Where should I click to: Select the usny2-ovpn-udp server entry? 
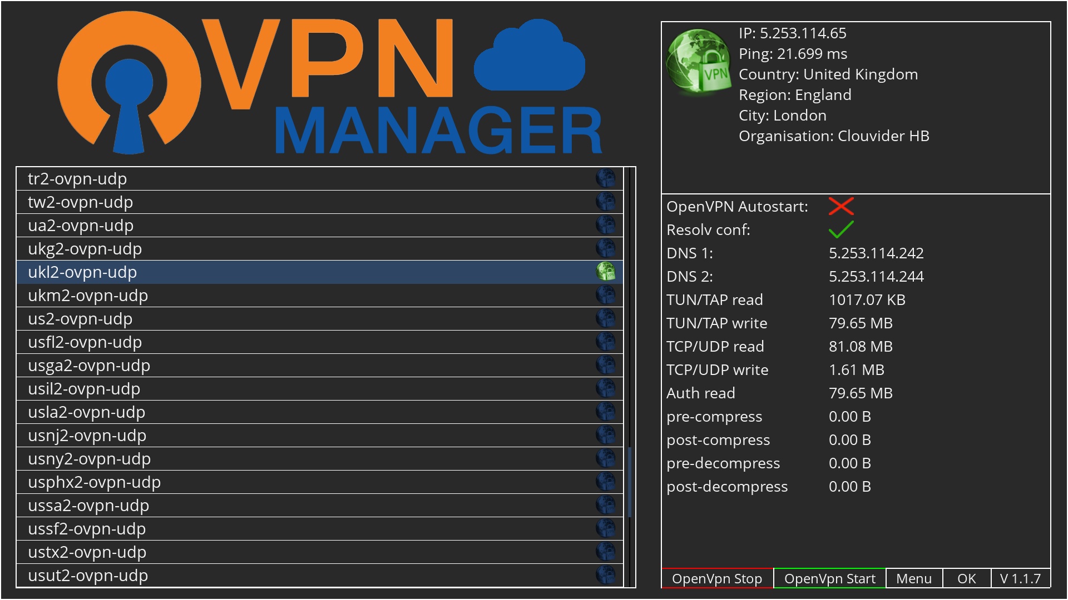[x=320, y=459]
